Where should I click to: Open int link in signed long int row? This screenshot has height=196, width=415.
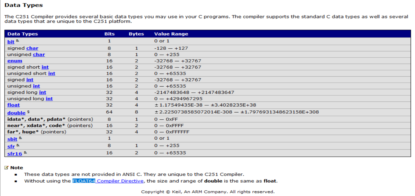[x=42, y=92]
